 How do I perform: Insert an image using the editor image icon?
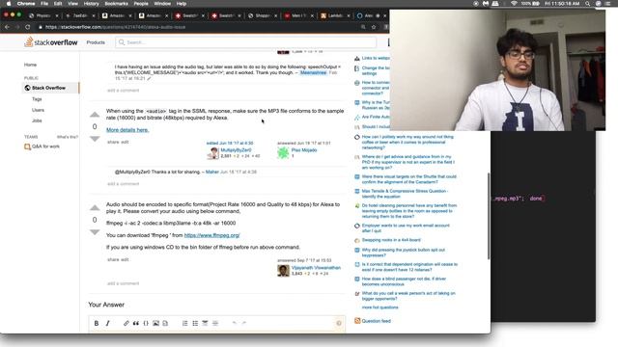click(155, 323)
